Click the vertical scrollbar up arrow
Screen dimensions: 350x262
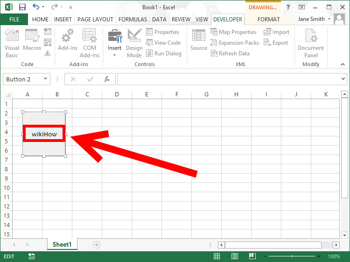point(345,94)
